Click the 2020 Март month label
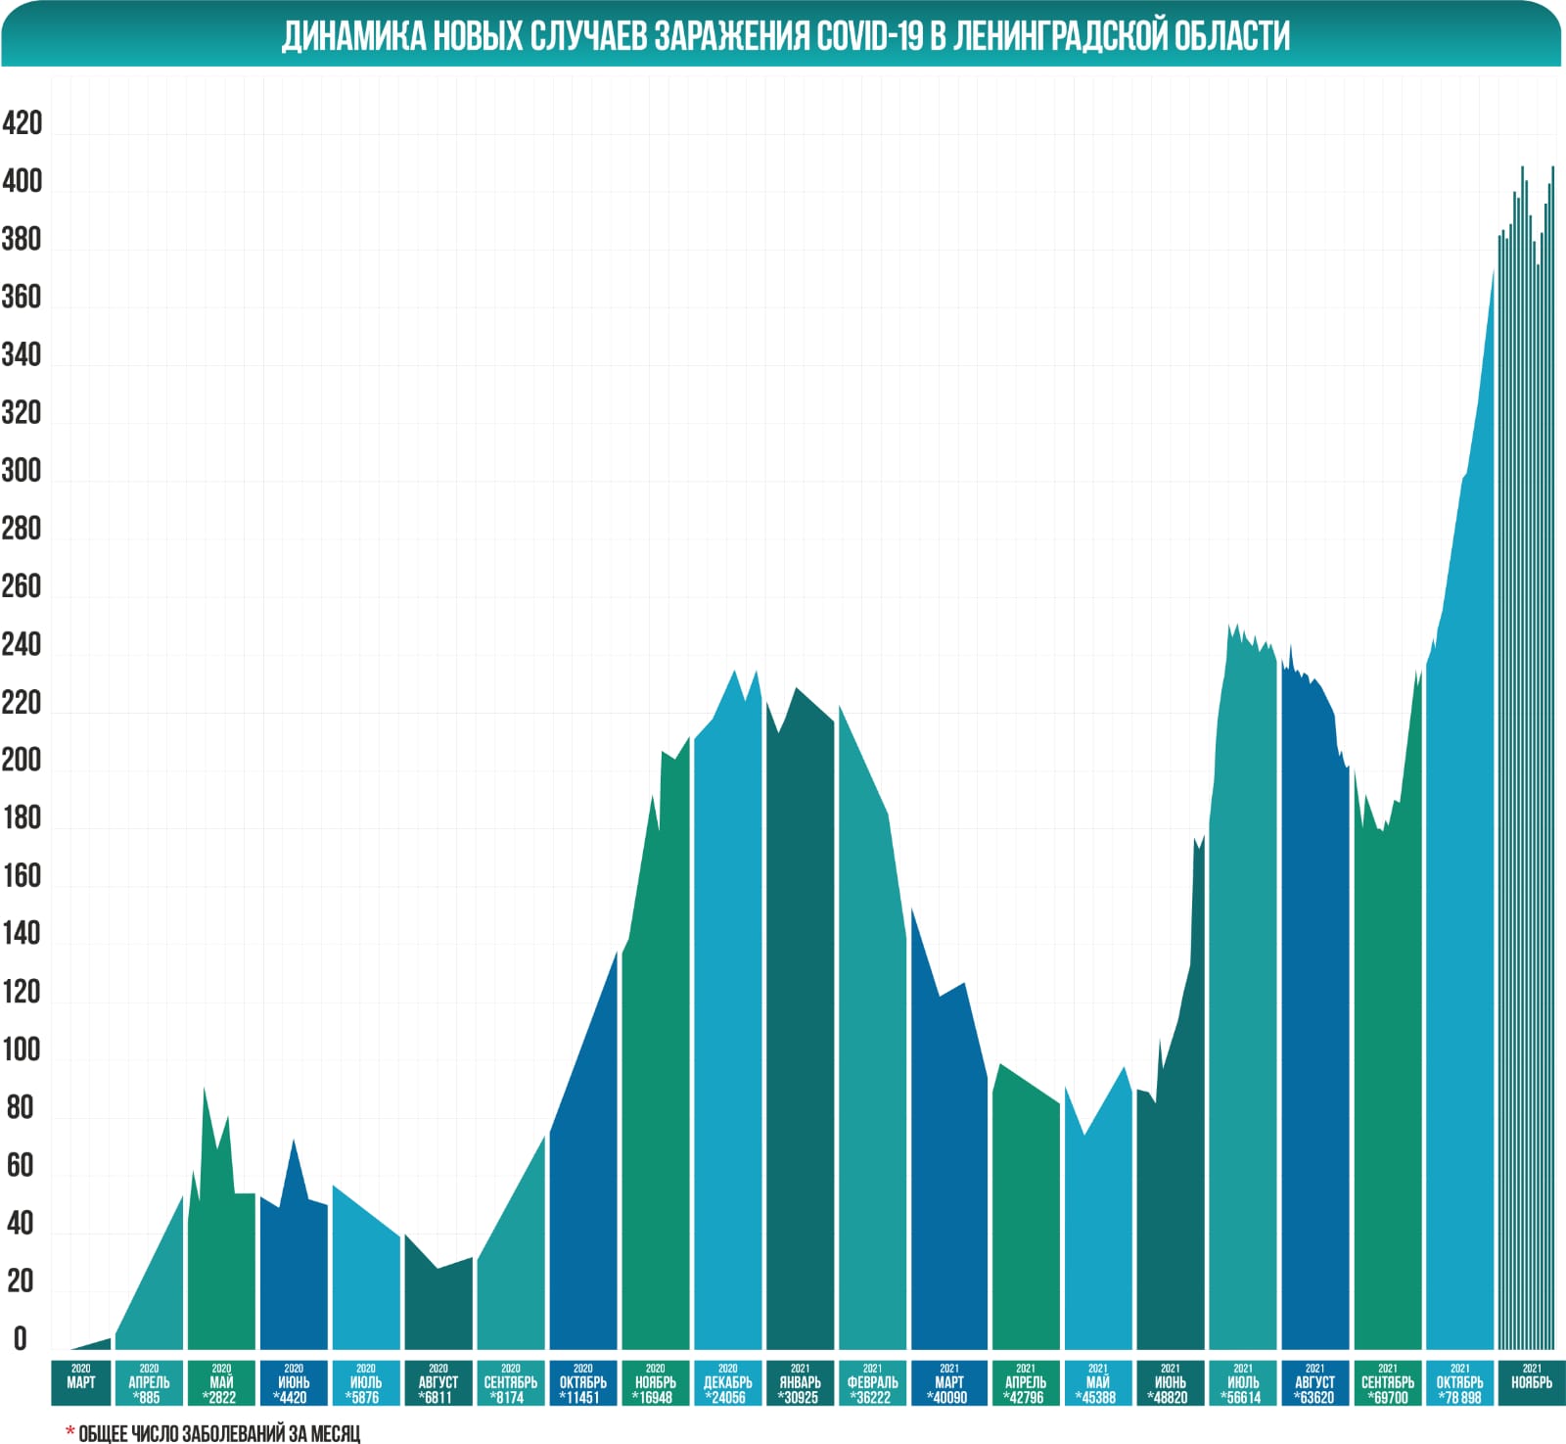Image resolution: width=1566 pixels, height=1444 pixels. 81,1382
